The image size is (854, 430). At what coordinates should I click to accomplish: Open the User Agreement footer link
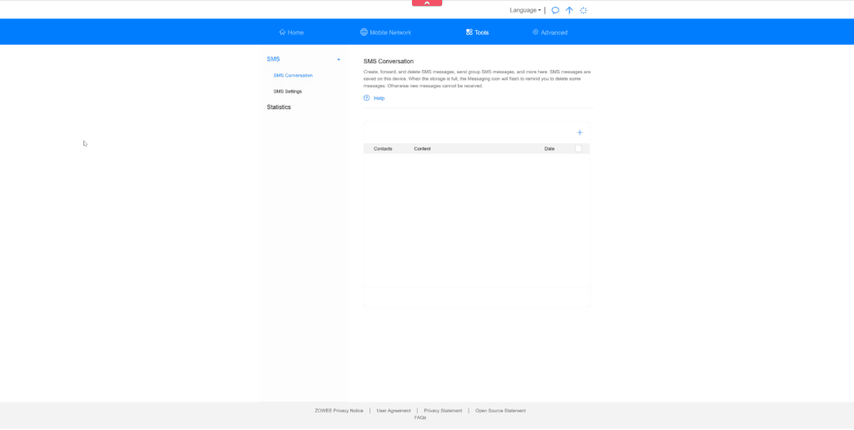[x=394, y=411]
